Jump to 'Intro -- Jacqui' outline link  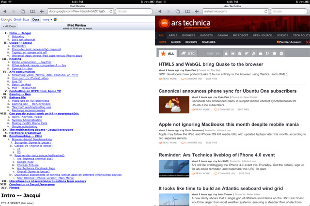coord(20,33)
